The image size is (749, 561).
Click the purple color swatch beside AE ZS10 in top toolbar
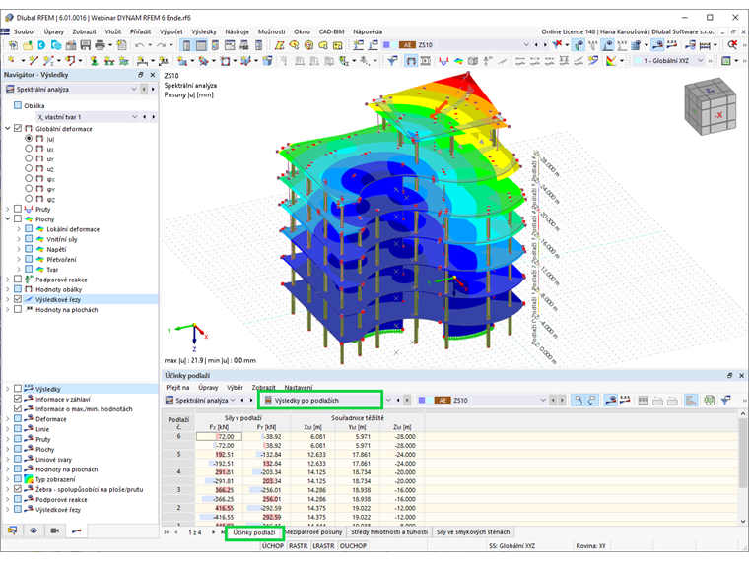[x=386, y=45]
